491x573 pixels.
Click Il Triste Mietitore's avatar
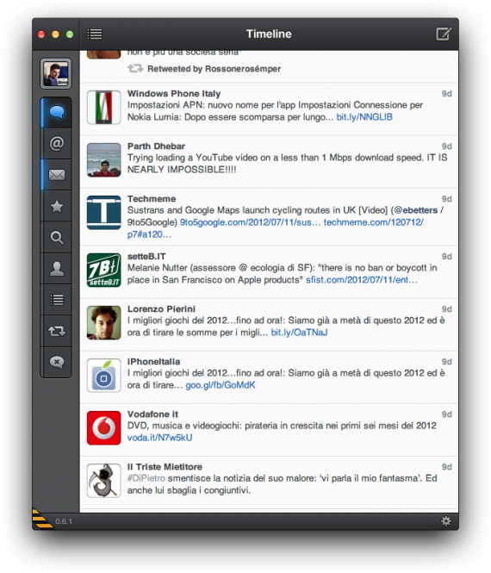(103, 481)
